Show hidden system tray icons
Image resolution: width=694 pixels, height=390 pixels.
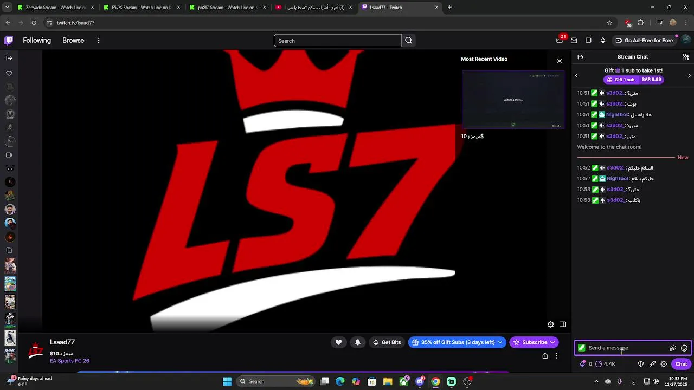coord(595,381)
